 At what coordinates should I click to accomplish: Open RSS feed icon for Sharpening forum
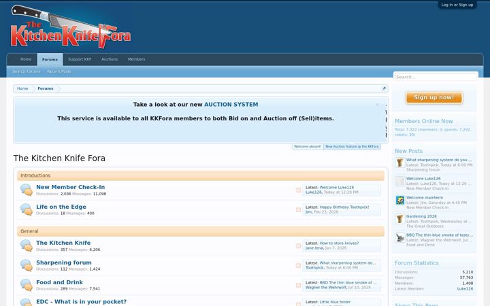tap(298, 265)
